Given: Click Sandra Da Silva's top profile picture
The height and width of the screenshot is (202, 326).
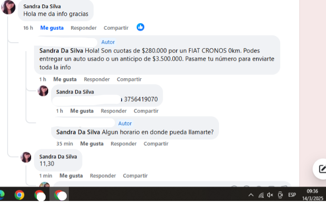Looking at the screenshot, I should [8, 7].
